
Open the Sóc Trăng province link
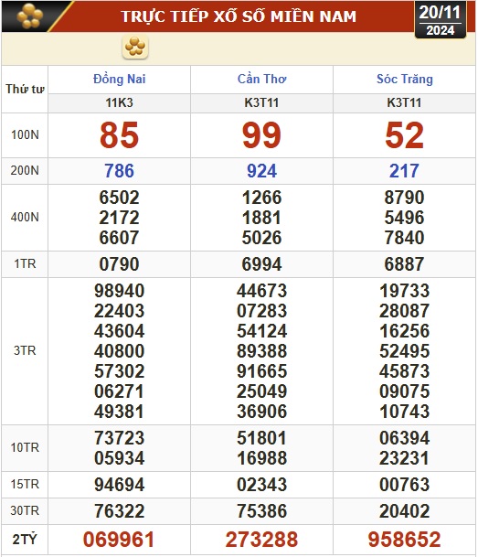click(405, 79)
